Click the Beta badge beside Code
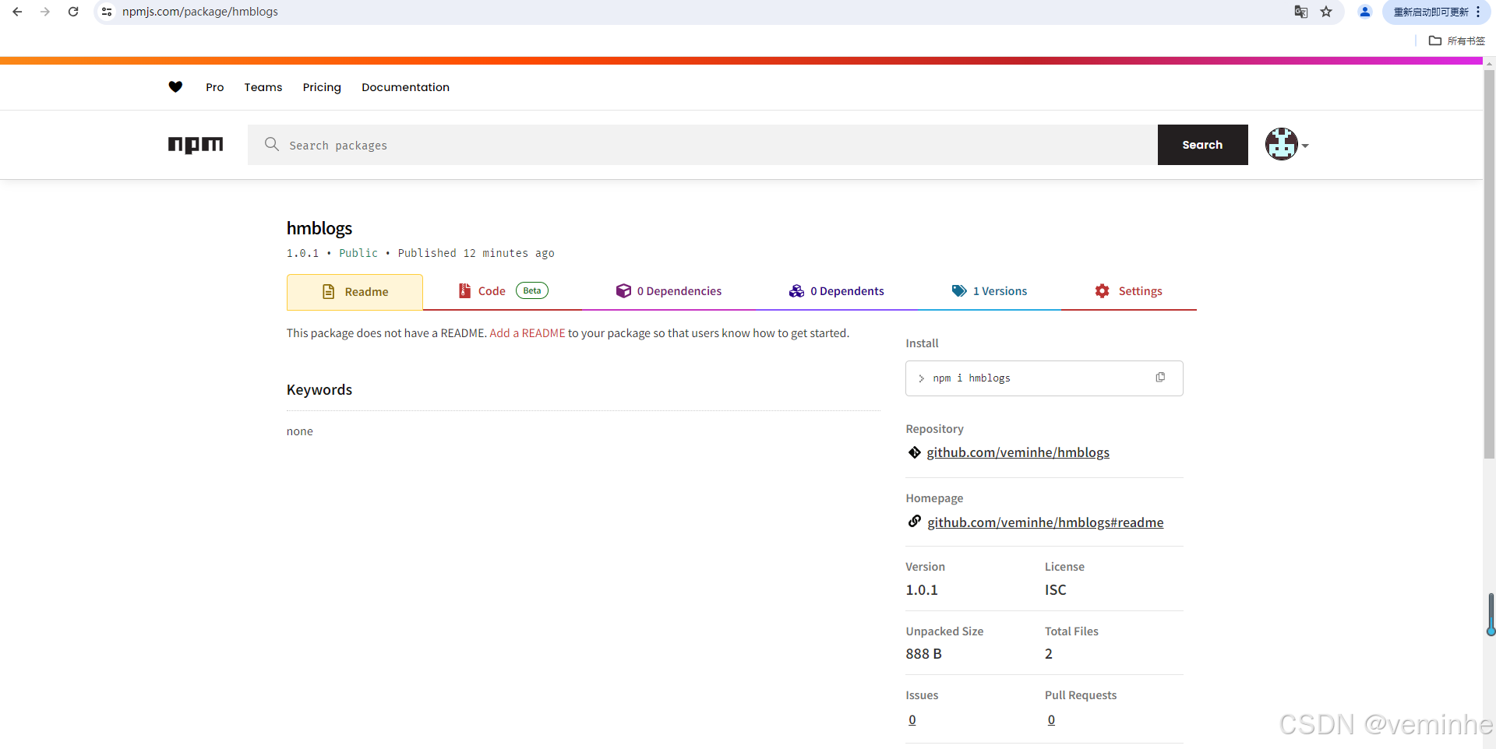This screenshot has height=749, width=1496. [x=532, y=290]
